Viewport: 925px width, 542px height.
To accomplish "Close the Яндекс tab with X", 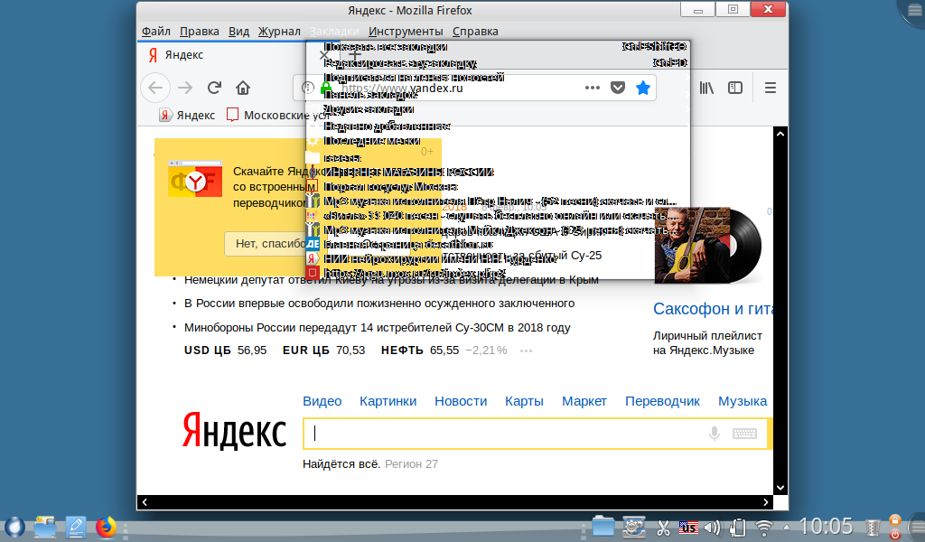I will (324, 55).
